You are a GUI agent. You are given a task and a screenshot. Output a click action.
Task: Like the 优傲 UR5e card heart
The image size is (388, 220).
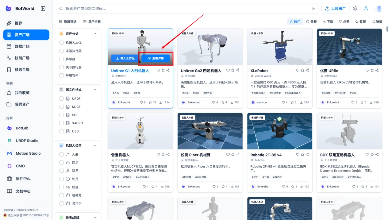point(367,71)
